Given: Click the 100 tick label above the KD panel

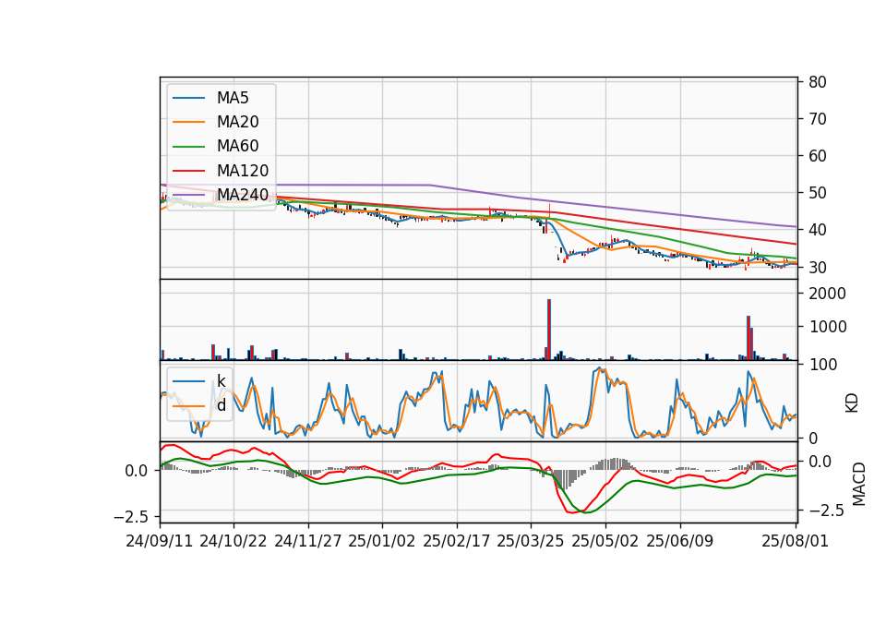Looking at the screenshot, I should pos(822,365).
